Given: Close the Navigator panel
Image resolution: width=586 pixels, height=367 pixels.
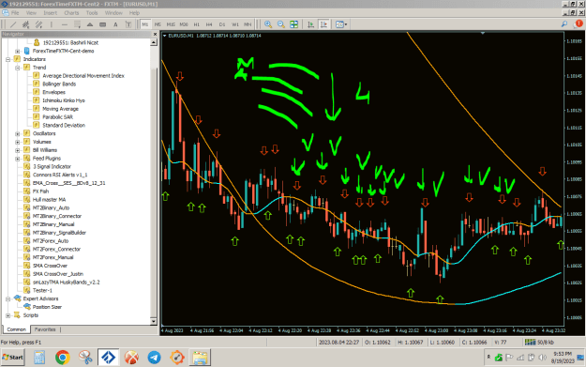Looking at the screenshot, I should (155, 34).
